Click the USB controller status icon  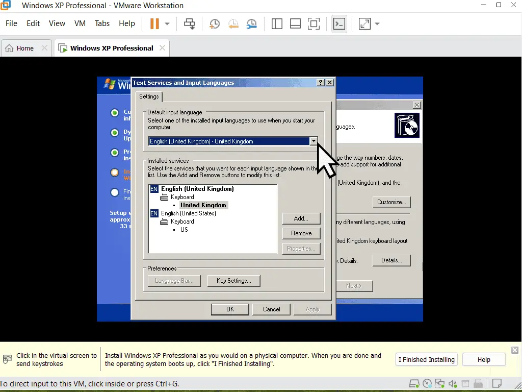pos(478,384)
